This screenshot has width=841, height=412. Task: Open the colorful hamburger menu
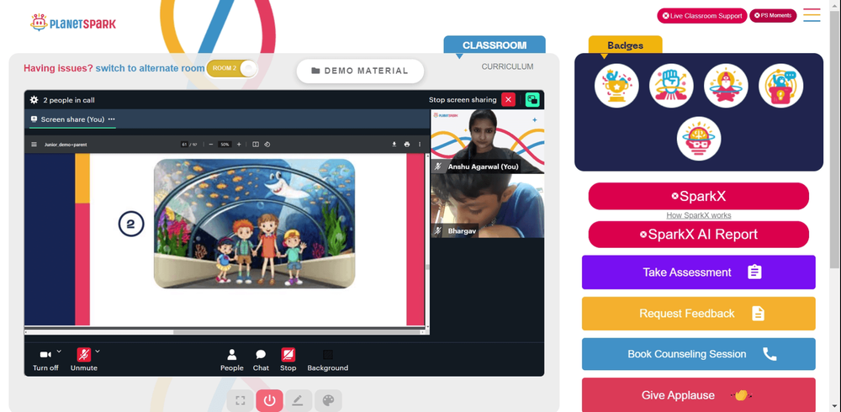[812, 15]
